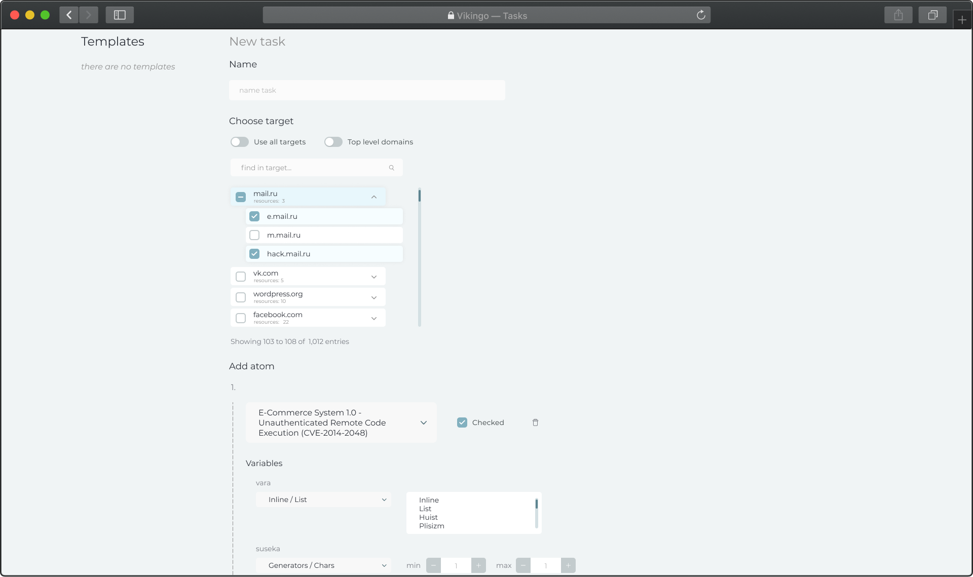Click the search magnifier in target field
973x577 pixels.
(391, 168)
